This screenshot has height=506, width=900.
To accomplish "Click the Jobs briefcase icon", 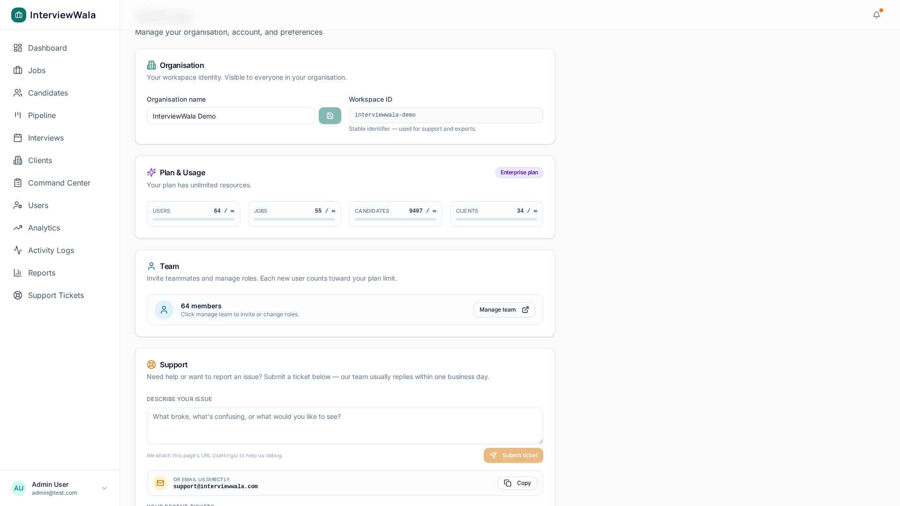I will [18, 70].
